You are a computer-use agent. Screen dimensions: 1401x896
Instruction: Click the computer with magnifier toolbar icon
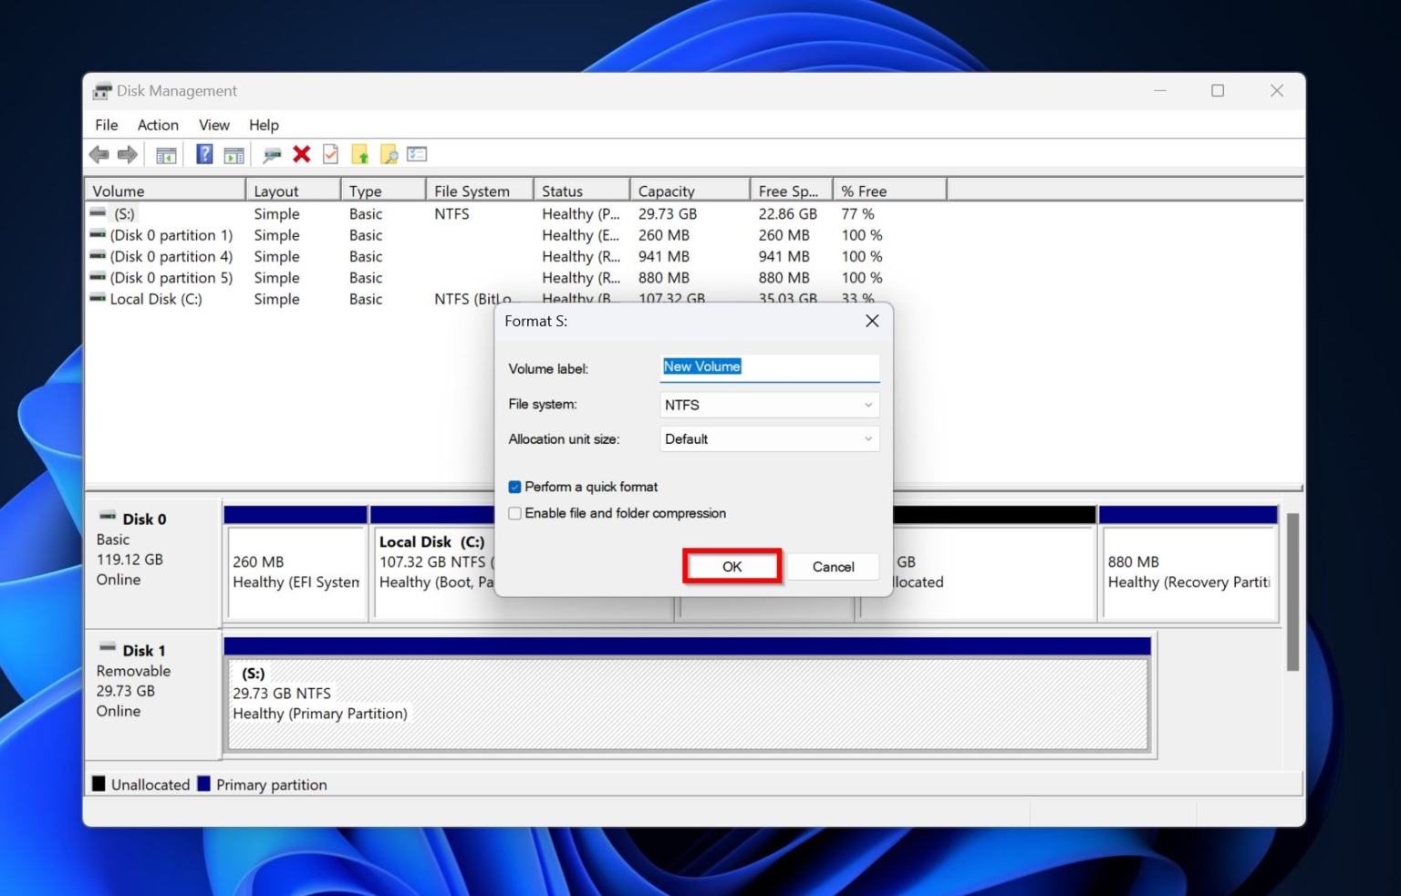point(271,154)
